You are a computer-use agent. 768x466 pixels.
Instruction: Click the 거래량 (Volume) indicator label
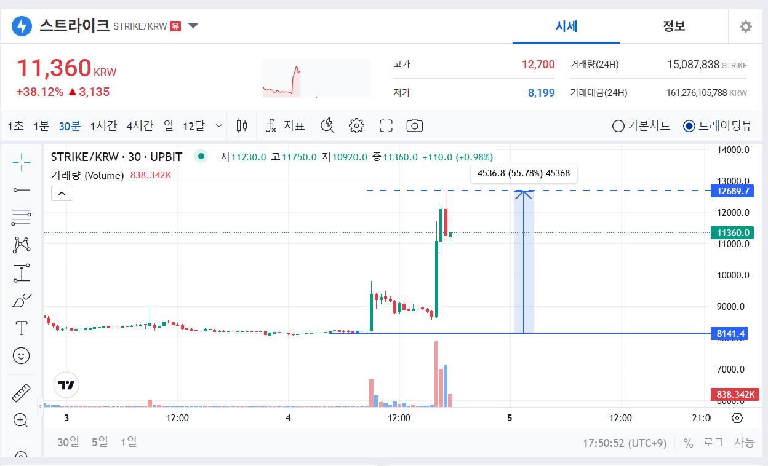pyautogui.click(x=87, y=175)
